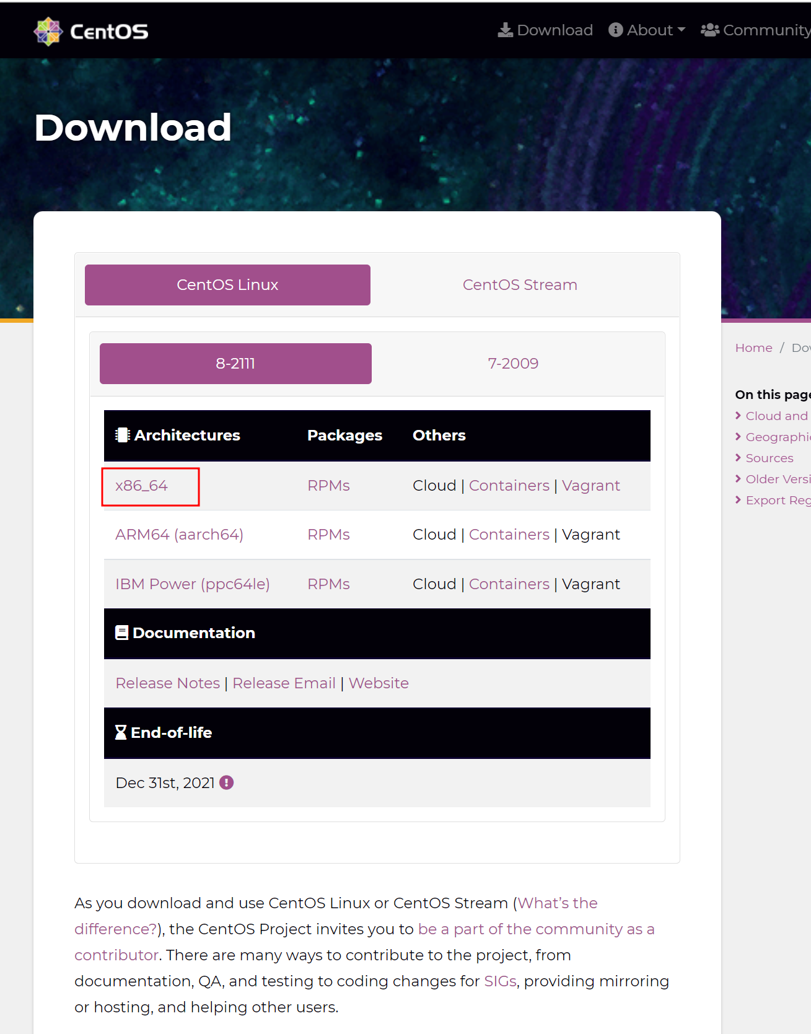Click the About info circle icon
Screen dimensions: 811x1034
pyautogui.click(x=616, y=30)
